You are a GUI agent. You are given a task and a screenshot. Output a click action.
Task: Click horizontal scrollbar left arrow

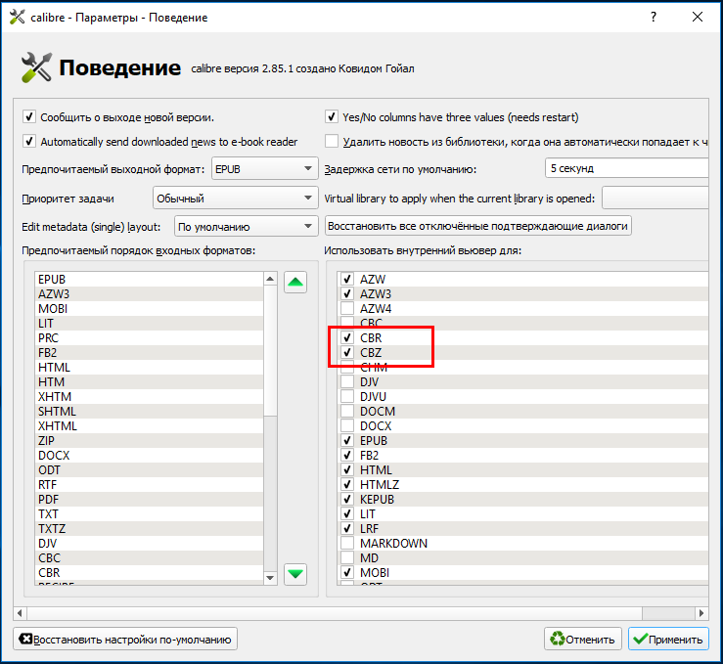coord(20,613)
